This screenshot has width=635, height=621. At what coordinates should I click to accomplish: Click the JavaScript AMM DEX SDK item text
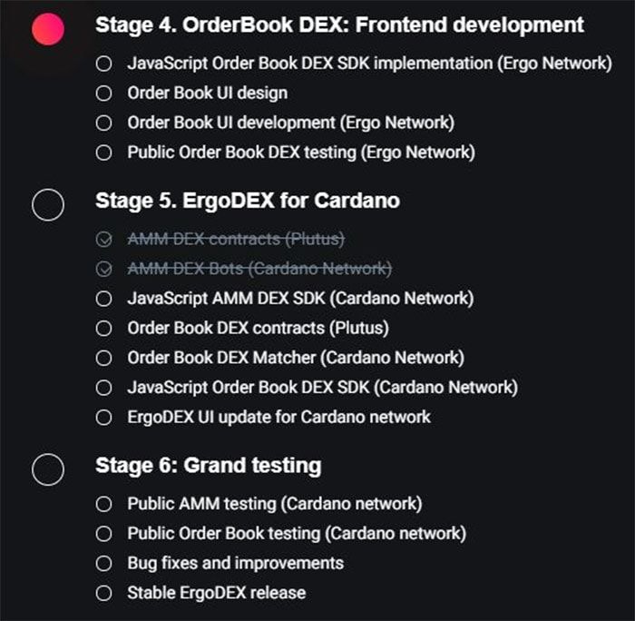click(300, 299)
